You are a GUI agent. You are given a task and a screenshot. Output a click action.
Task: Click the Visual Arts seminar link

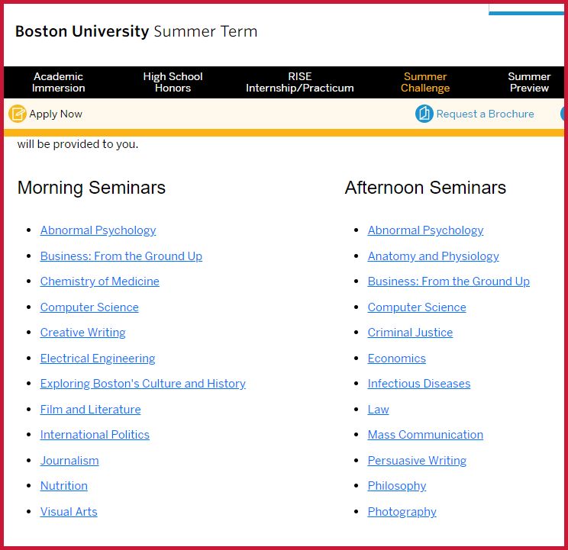pyautogui.click(x=69, y=512)
